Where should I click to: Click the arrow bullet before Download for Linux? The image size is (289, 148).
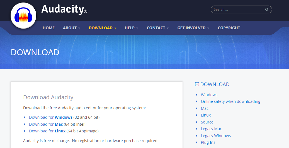point(25,131)
